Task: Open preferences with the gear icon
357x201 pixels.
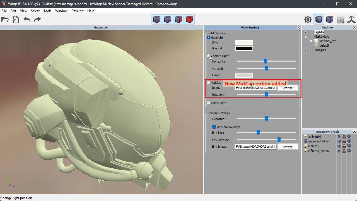Action: (x=308, y=20)
